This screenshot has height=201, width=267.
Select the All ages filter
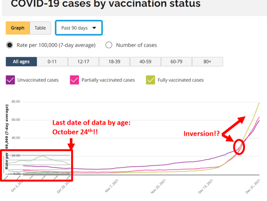tap(21, 61)
